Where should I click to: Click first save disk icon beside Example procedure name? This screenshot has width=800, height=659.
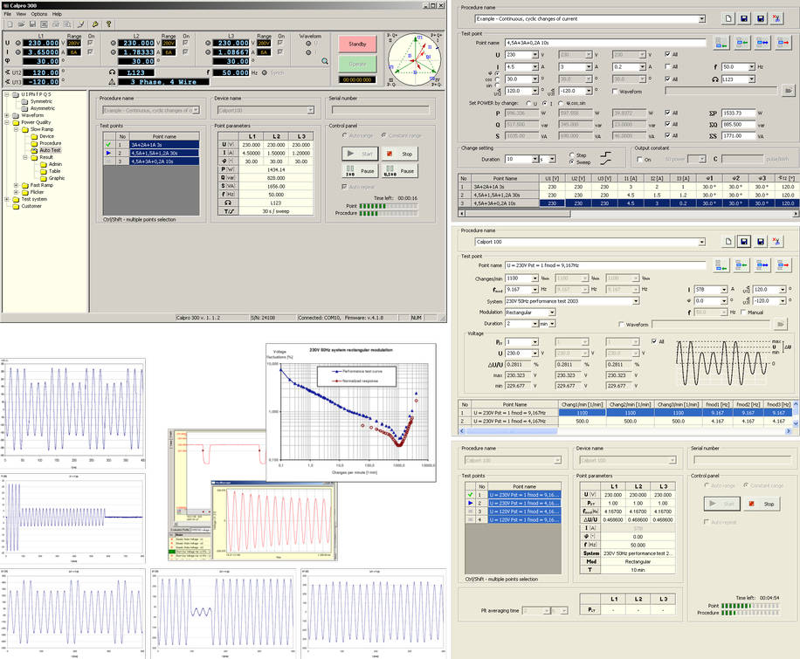point(744,19)
